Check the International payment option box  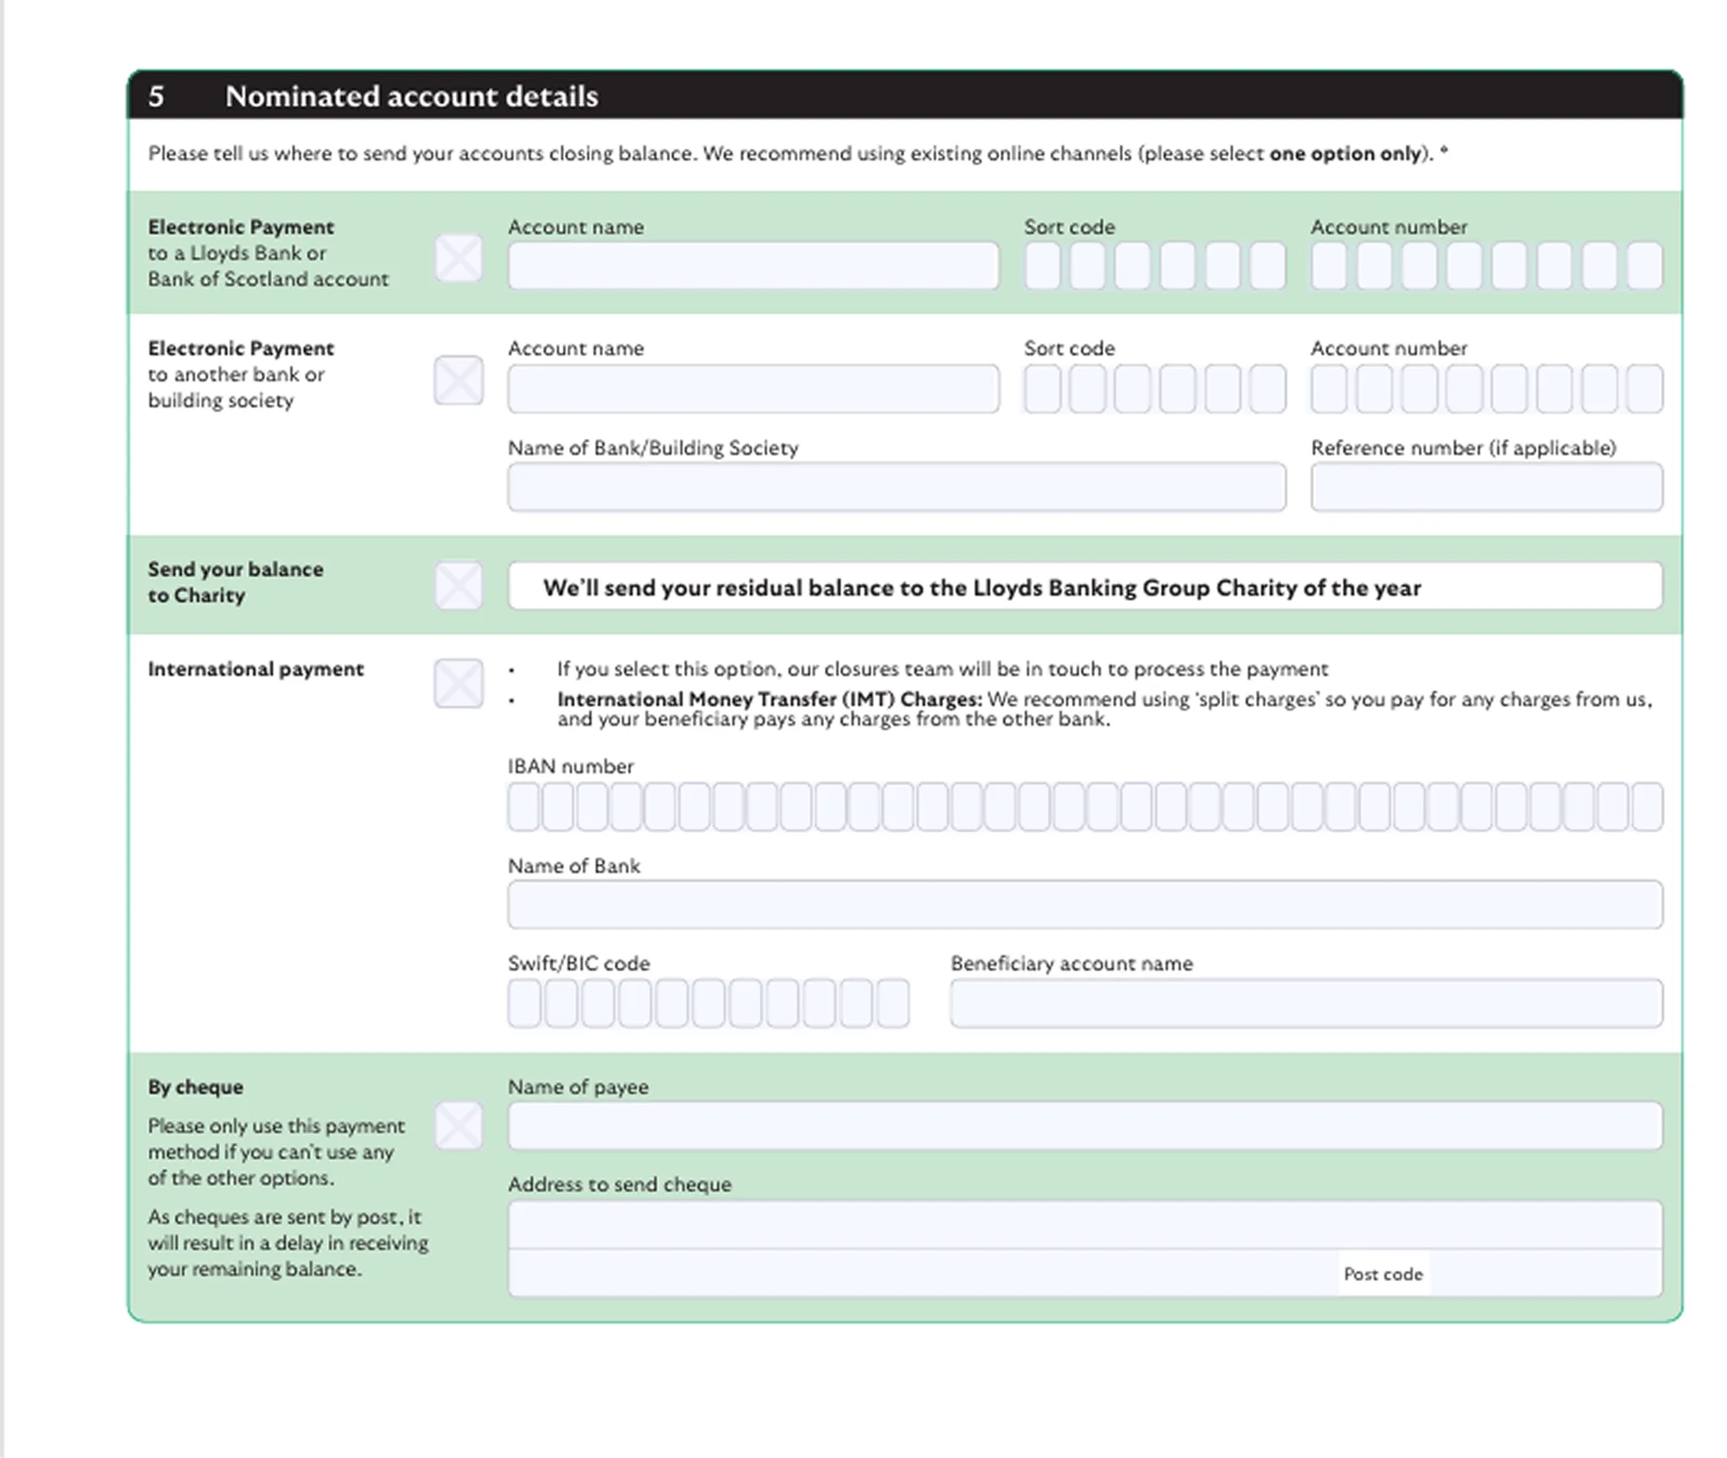tap(459, 683)
